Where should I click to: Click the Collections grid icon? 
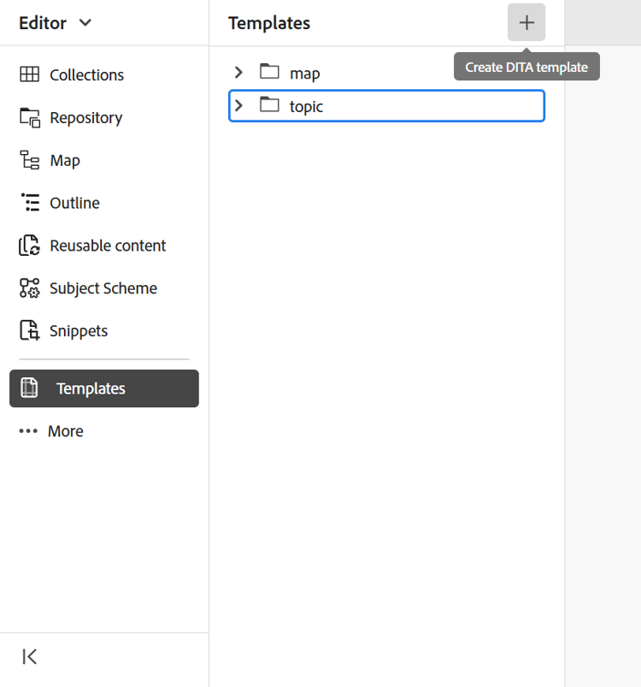point(29,74)
